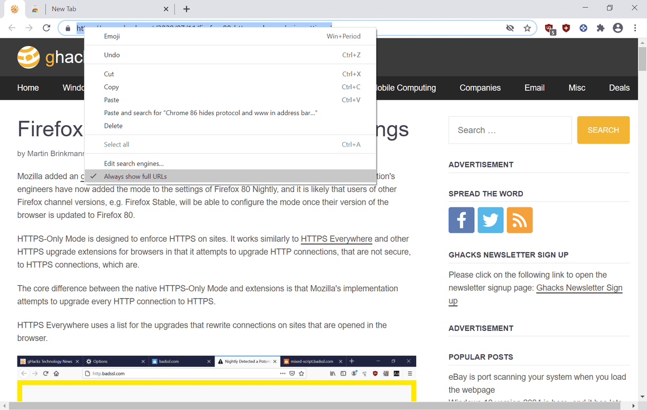Click the browser forward arrow
Viewport: 647px width, 410px height.
tap(29, 28)
